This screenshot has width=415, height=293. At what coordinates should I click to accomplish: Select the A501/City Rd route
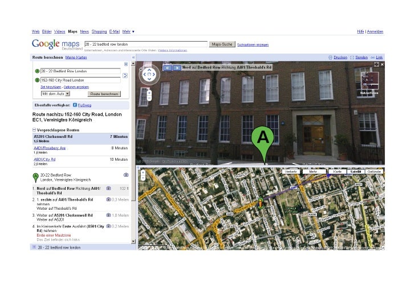(44, 160)
